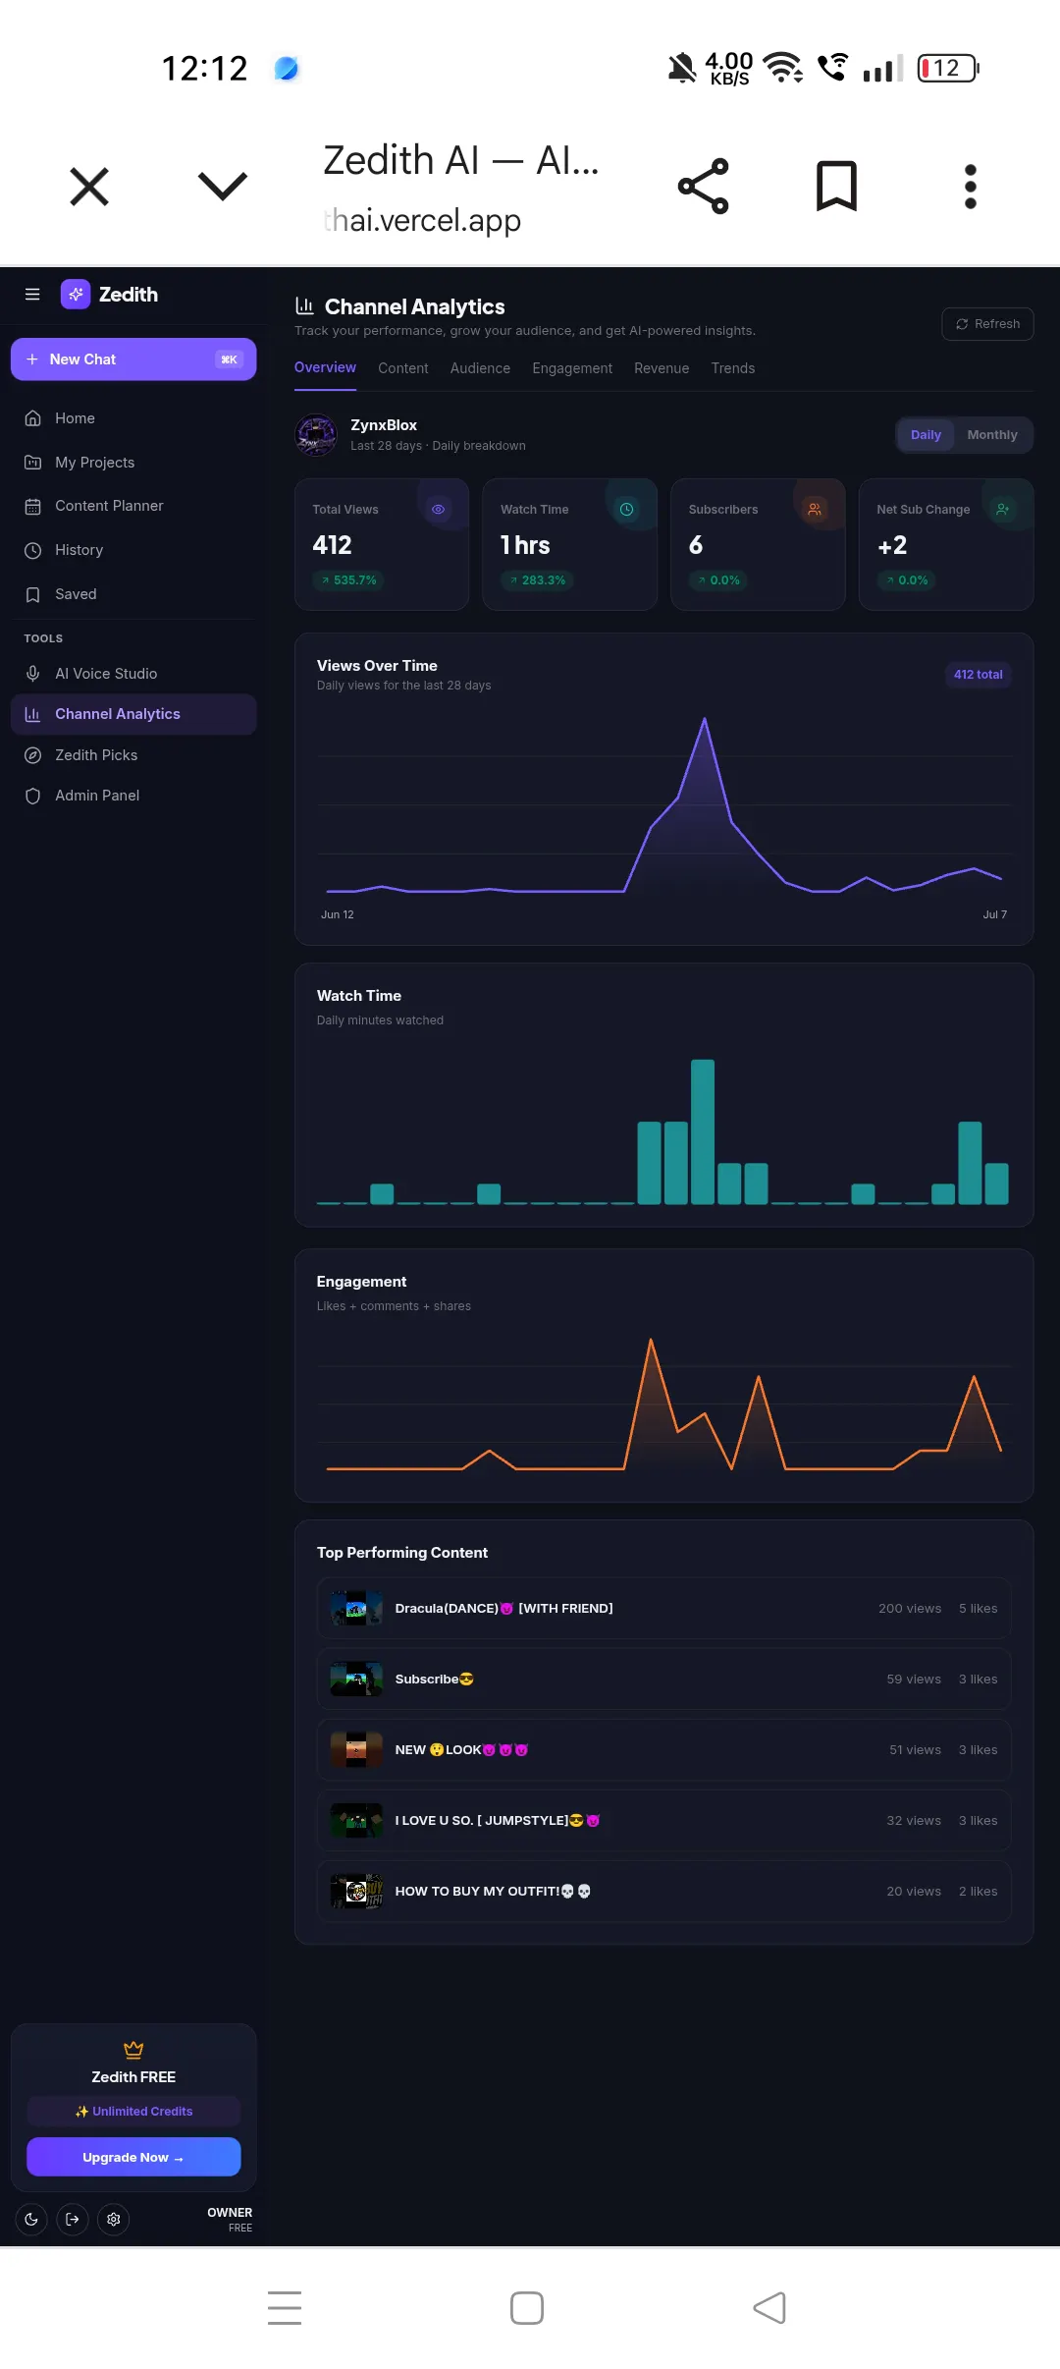Switch to the Overview tab
Screen dimensions: 1060x2369
325,367
